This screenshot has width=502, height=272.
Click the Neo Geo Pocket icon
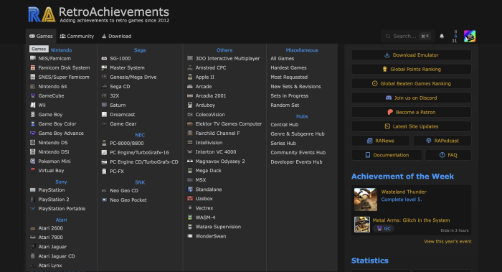click(104, 200)
